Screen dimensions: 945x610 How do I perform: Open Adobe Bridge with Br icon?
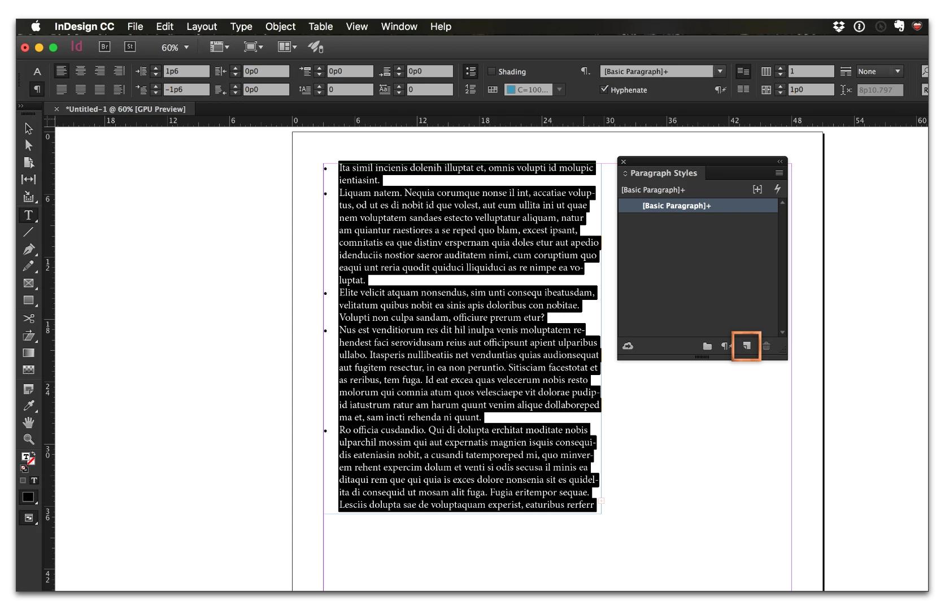[x=104, y=47]
